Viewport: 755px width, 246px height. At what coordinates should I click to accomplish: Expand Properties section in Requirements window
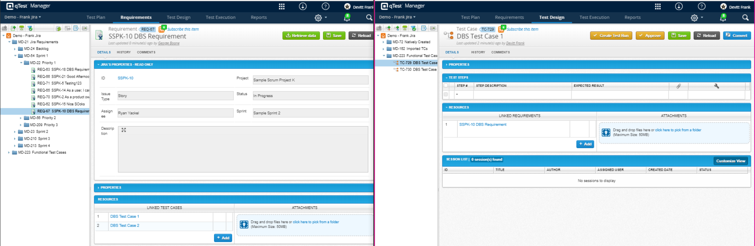pos(98,188)
